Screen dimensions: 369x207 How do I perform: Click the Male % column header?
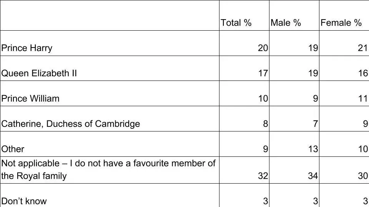(286, 23)
